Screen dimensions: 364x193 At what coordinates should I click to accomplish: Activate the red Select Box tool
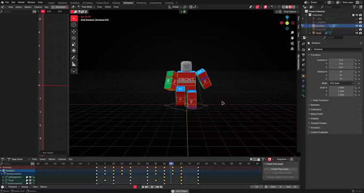tap(74, 19)
